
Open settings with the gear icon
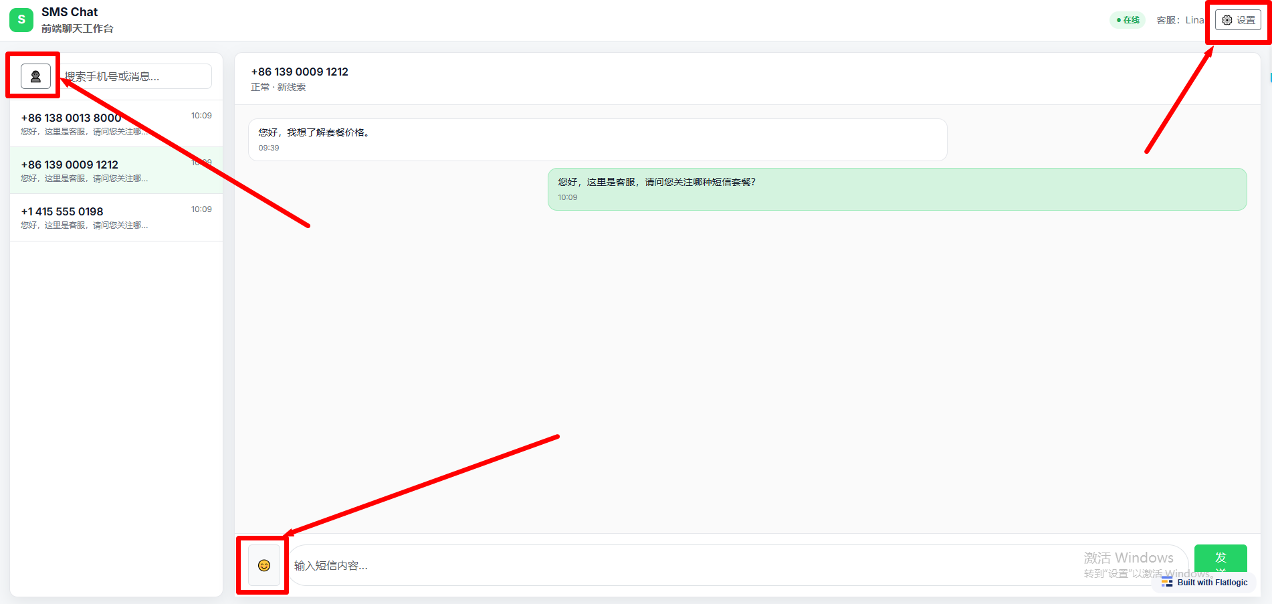coord(1238,20)
